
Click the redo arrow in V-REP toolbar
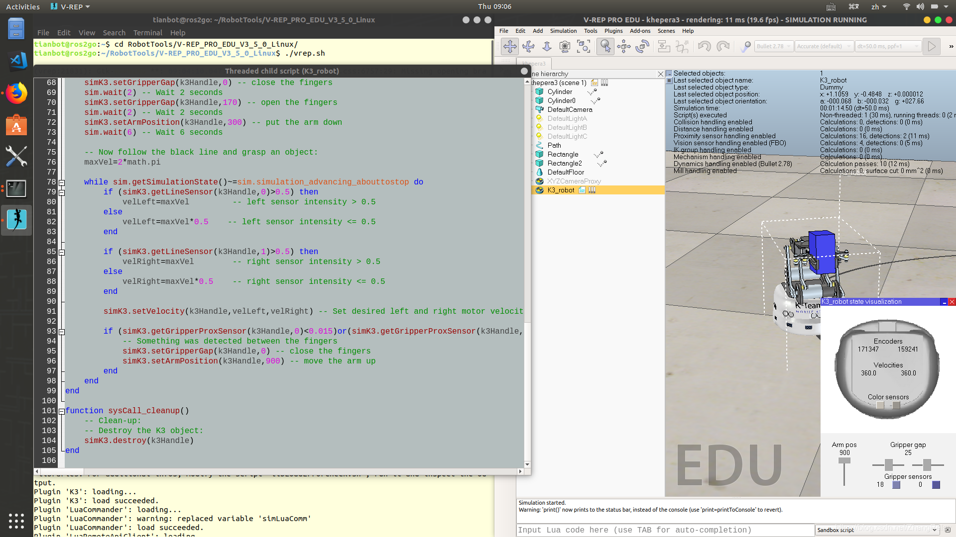pos(722,47)
